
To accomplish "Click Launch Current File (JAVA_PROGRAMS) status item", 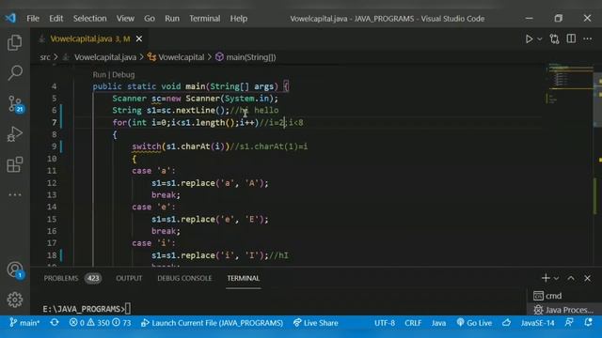I will pos(212,323).
